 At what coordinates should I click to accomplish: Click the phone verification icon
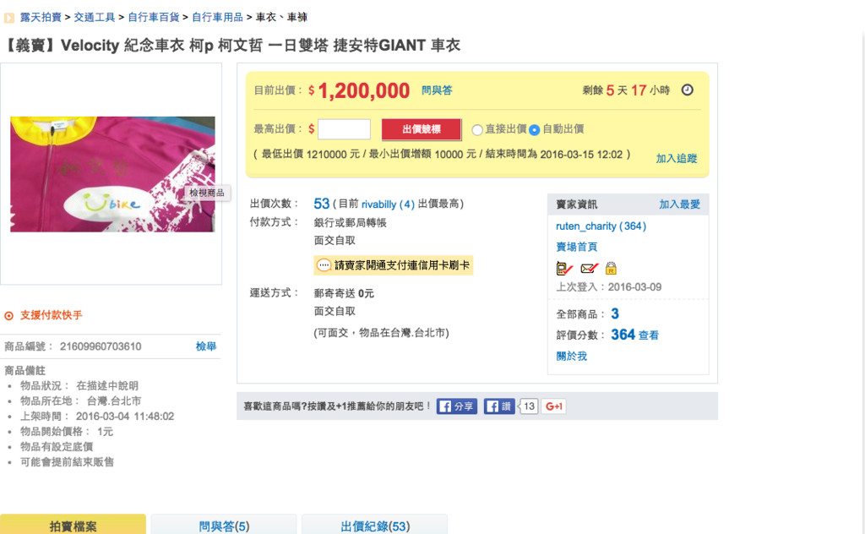563,269
